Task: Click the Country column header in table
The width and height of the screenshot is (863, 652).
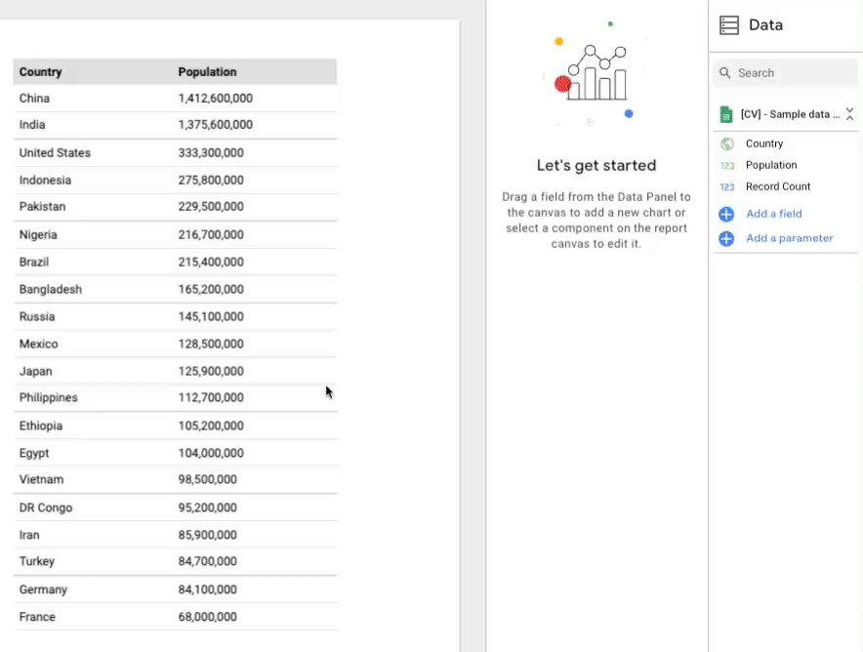Action: point(41,71)
